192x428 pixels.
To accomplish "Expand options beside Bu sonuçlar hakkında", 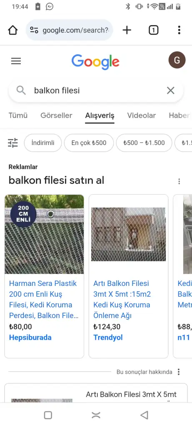I will click(179, 372).
